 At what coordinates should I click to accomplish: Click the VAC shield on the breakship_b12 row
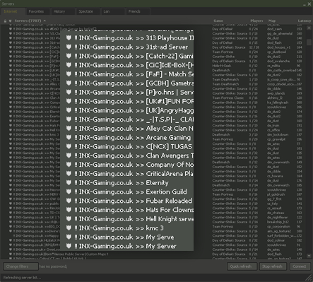point(11,222)
